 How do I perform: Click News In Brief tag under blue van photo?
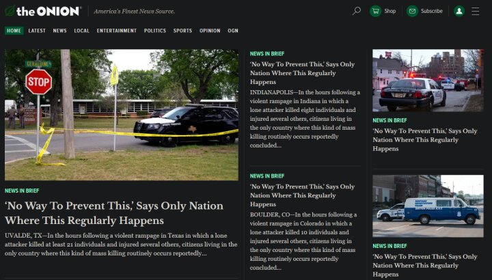(389, 246)
